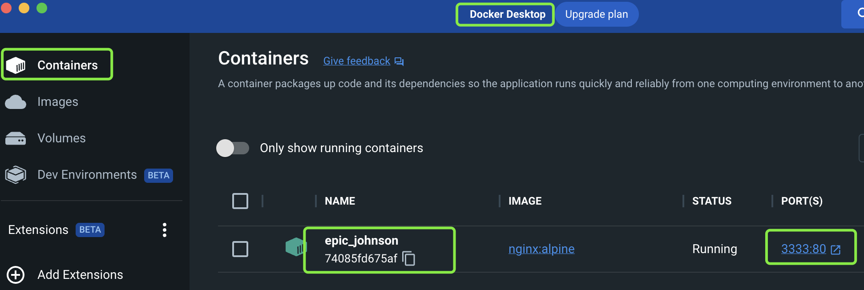This screenshot has width=864, height=290.
Task: Select the epic_johnson row checkbox
Action: pos(240,249)
